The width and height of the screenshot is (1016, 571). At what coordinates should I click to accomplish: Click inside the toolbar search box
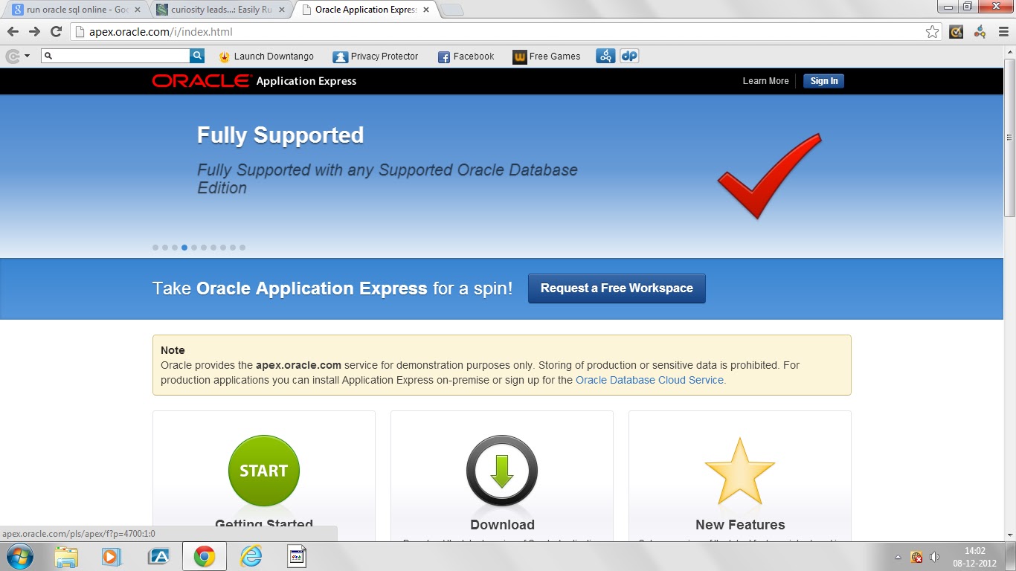click(116, 56)
